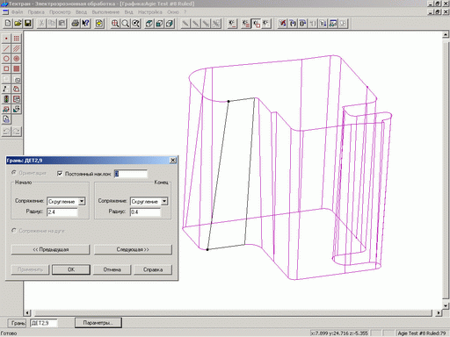Pick the line drawing tool
450x337 pixels.
(6, 48)
